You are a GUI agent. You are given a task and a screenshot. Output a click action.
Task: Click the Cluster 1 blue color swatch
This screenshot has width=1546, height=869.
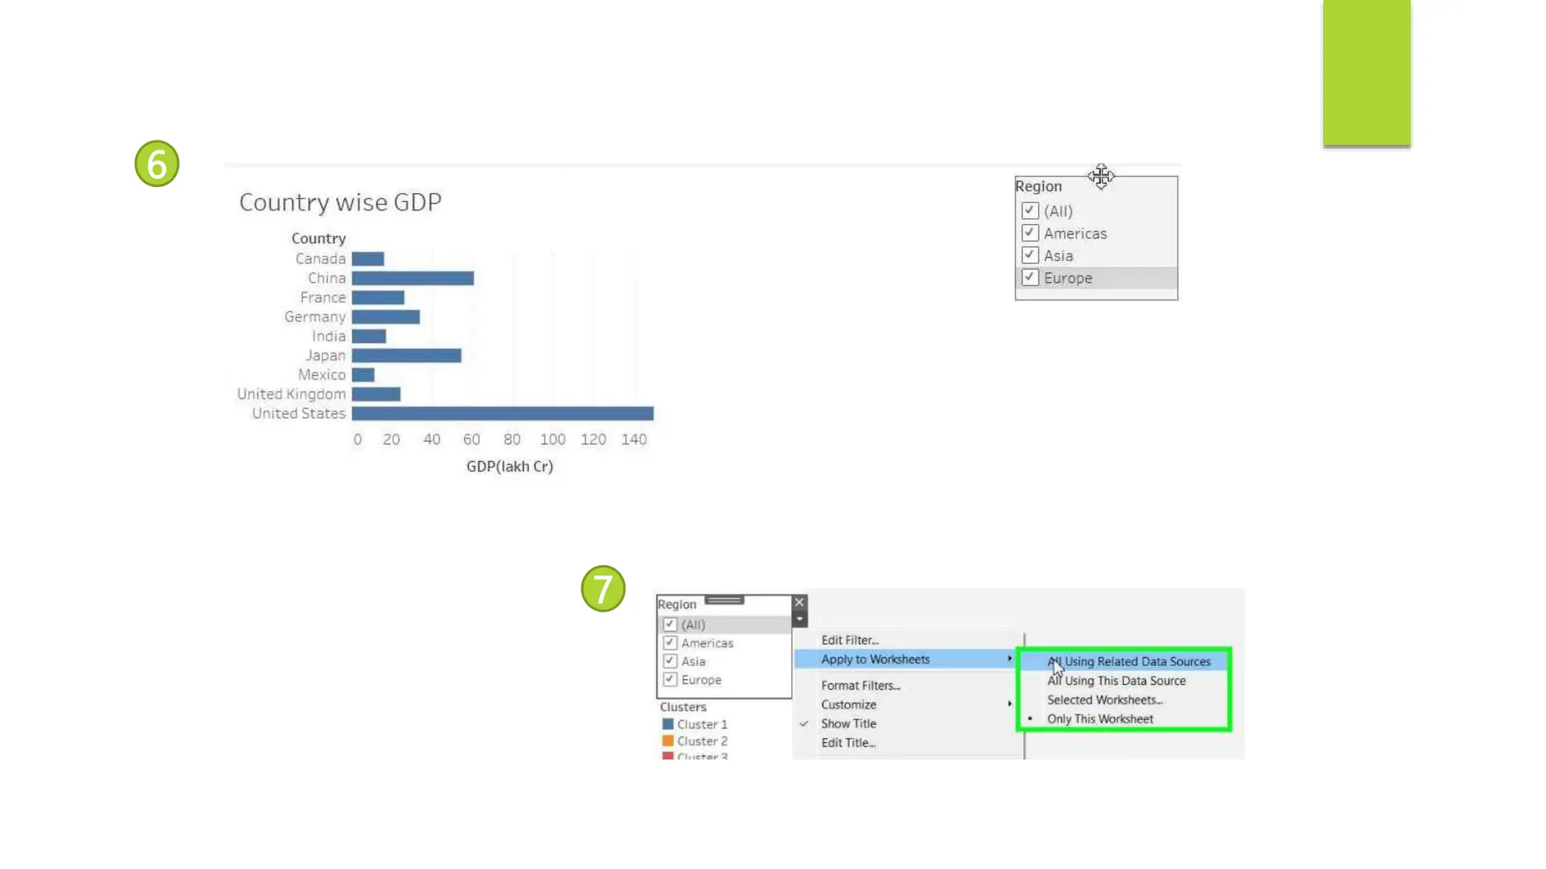pos(667,724)
